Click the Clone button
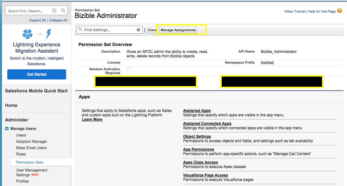 (152, 30)
